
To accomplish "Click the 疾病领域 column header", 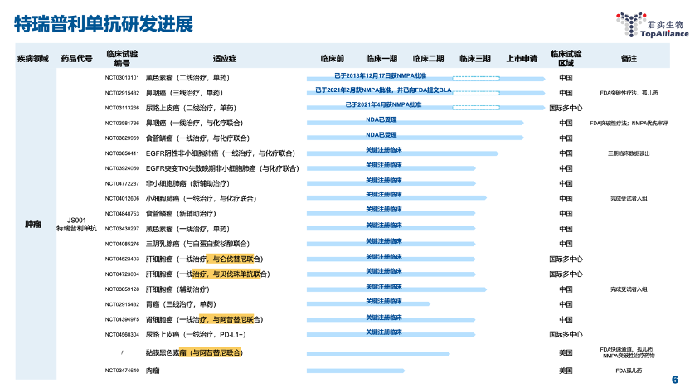I will coord(33,59).
